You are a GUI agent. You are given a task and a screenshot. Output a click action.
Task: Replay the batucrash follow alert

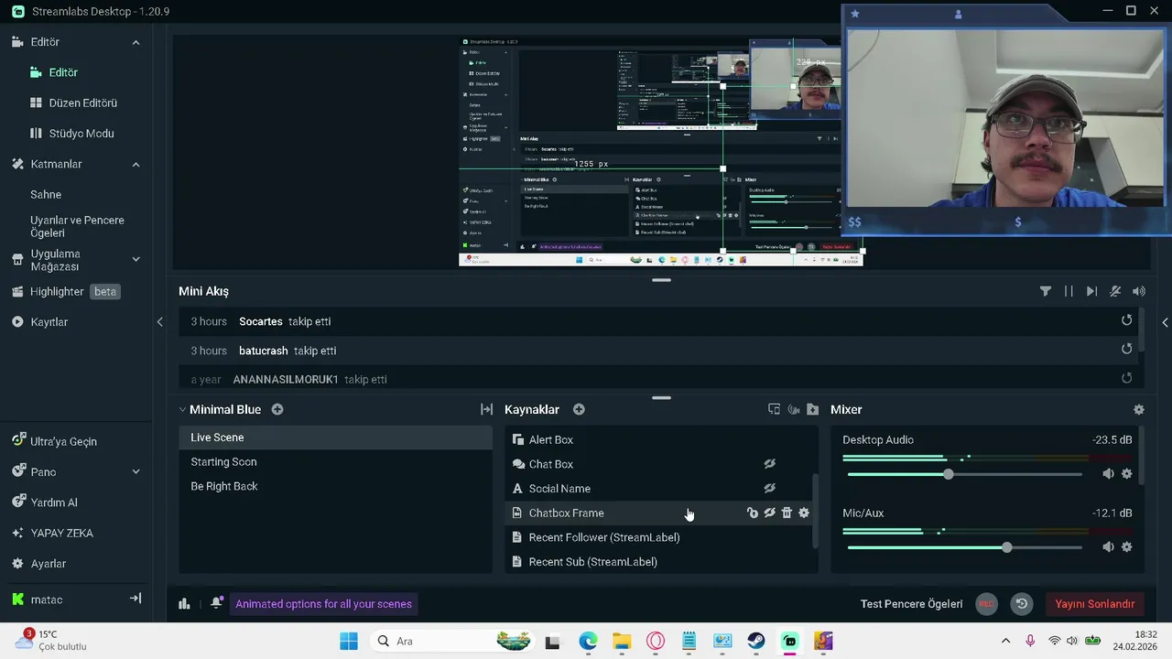(1126, 349)
